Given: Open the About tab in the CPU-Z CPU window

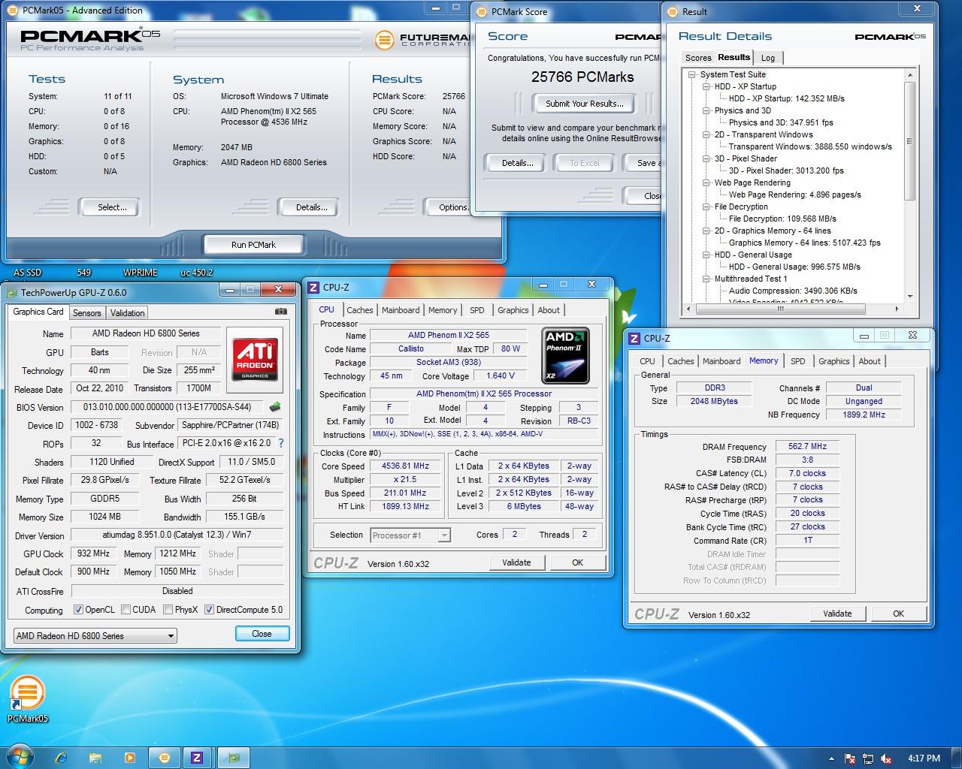Looking at the screenshot, I should point(549,310).
